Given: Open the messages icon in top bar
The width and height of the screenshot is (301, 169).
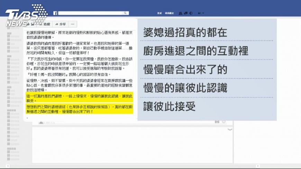Looking at the screenshot, I should pyautogui.click(x=186, y=13).
